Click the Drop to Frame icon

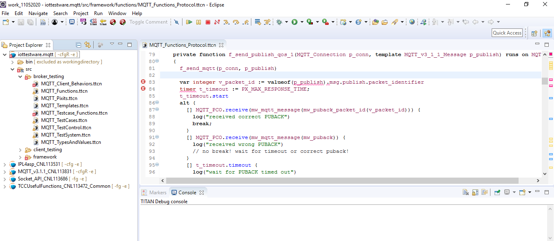click(x=257, y=22)
